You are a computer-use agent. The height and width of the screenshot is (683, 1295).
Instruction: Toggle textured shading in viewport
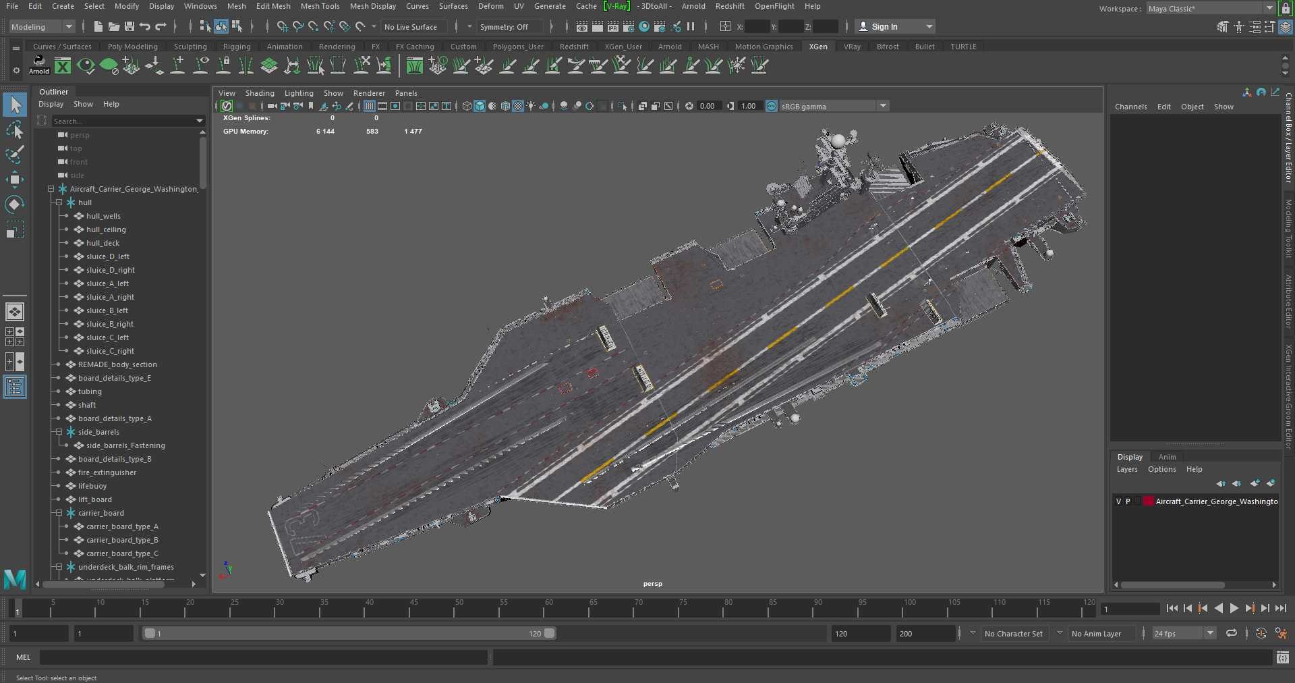coord(518,106)
